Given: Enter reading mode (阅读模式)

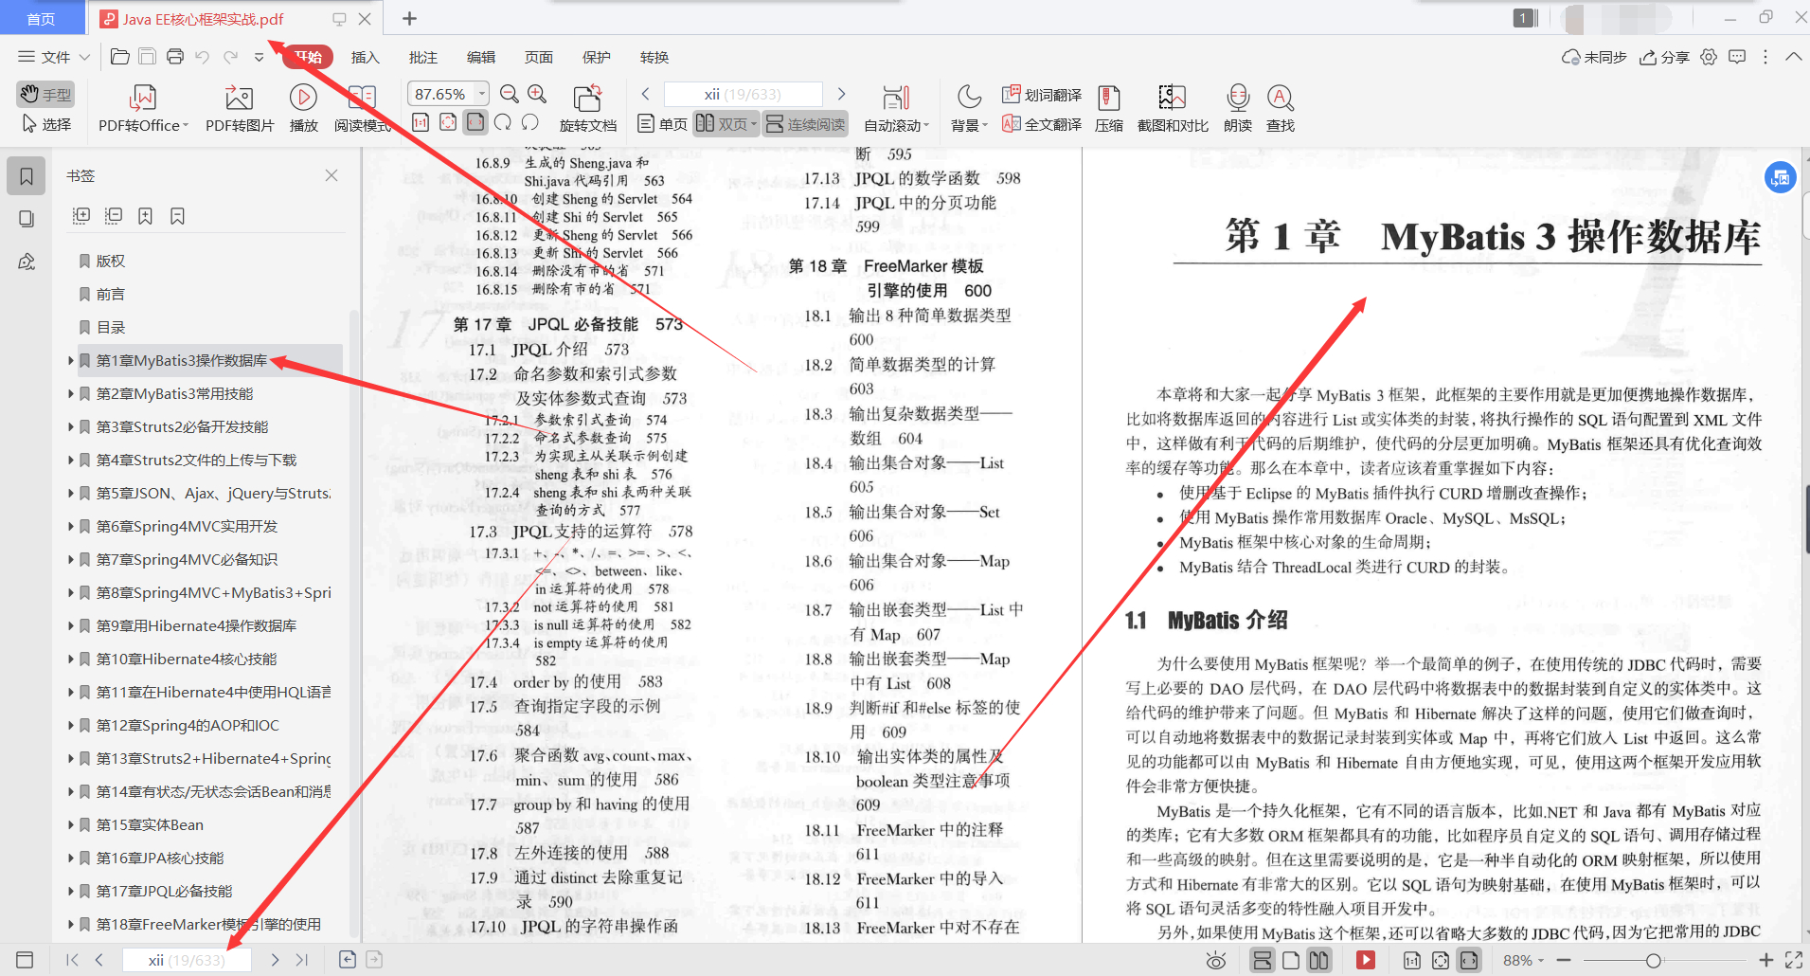Looking at the screenshot, I should tap(363, 110).
